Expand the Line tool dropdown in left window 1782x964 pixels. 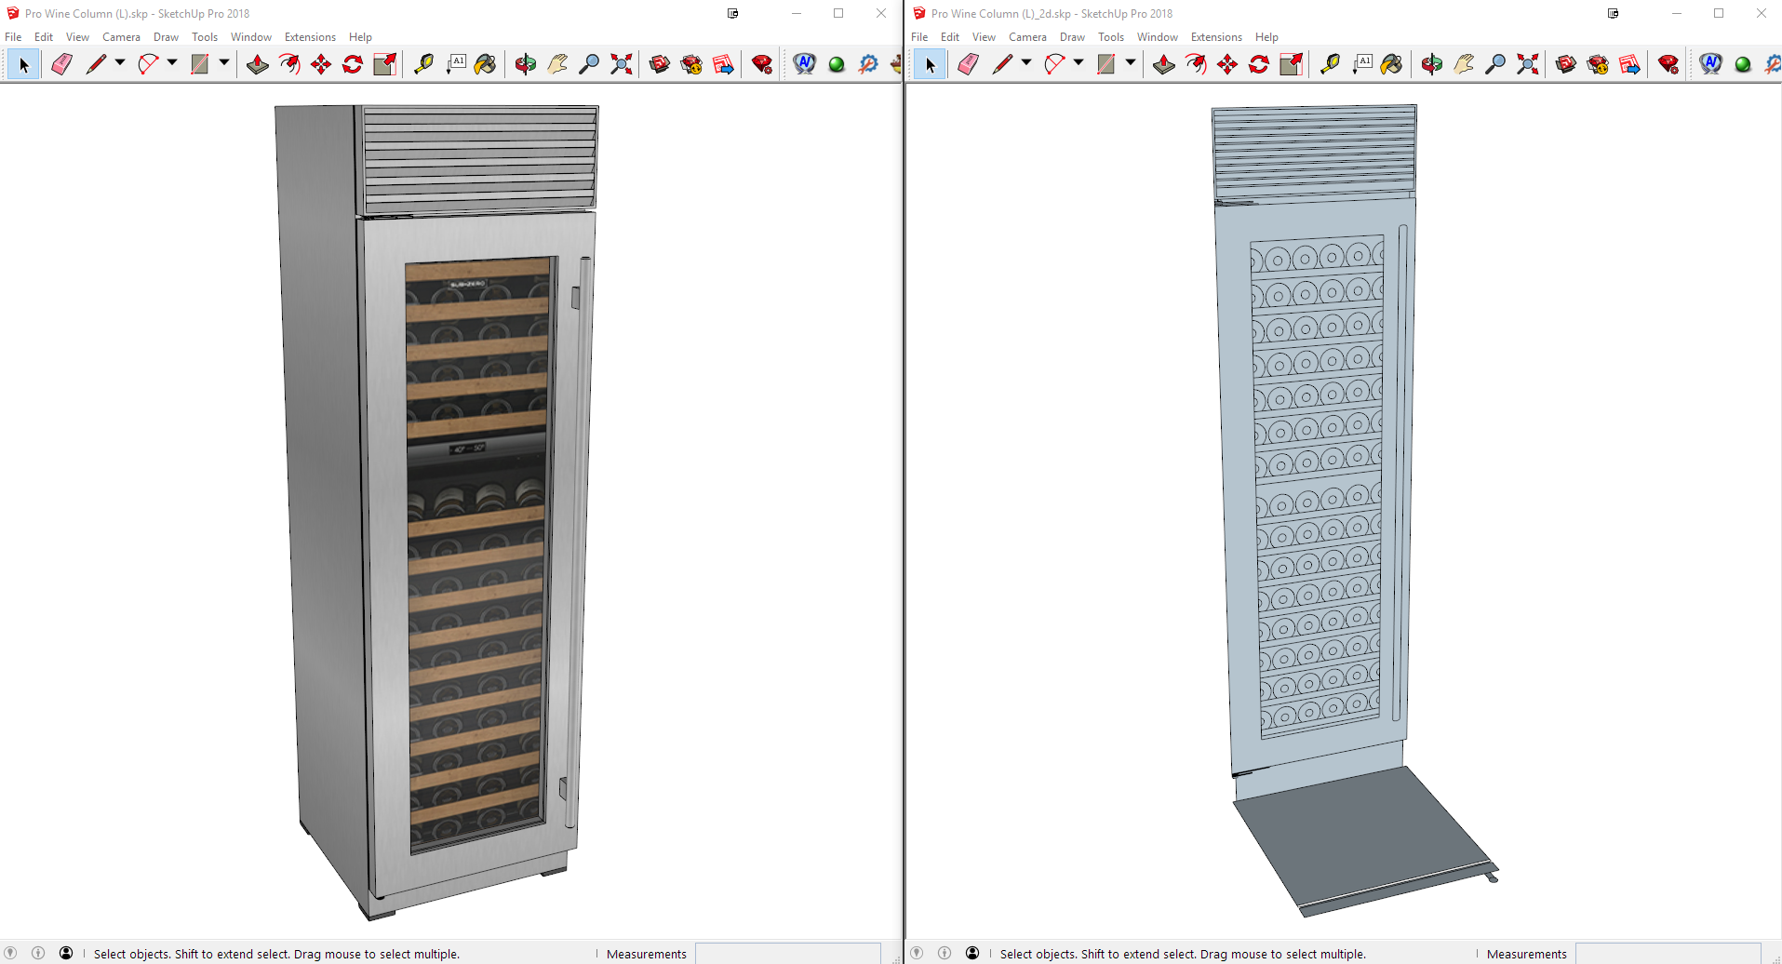pyautogui.click(x=120, y=63)
